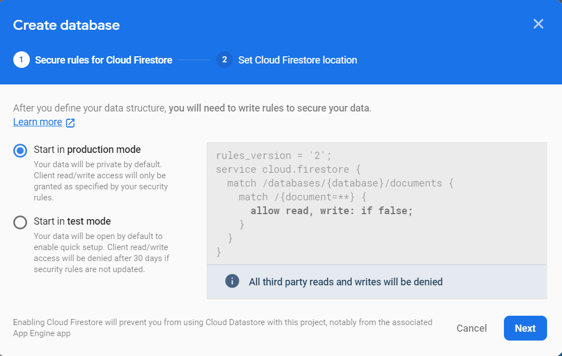Click match /{document=**} code line
The width and height of the screenshot is (562, 356).
[x=303, y=197]
